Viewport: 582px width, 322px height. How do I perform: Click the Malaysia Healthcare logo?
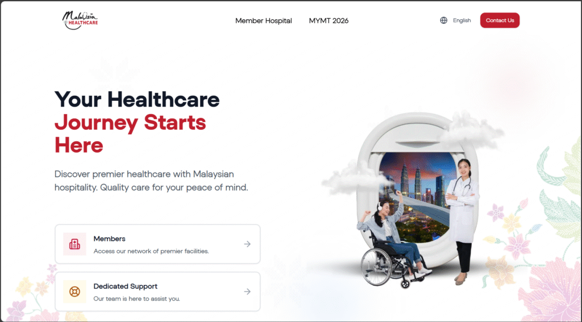point(80,20)
